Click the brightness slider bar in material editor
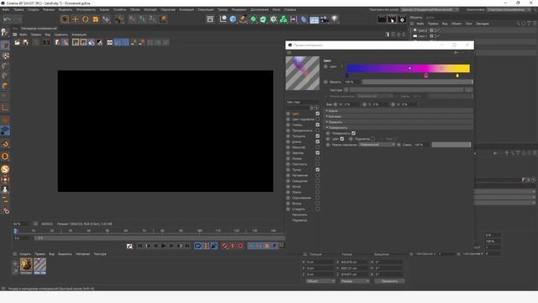This screenshot has height=303, width=538. [x=417, y=82]
